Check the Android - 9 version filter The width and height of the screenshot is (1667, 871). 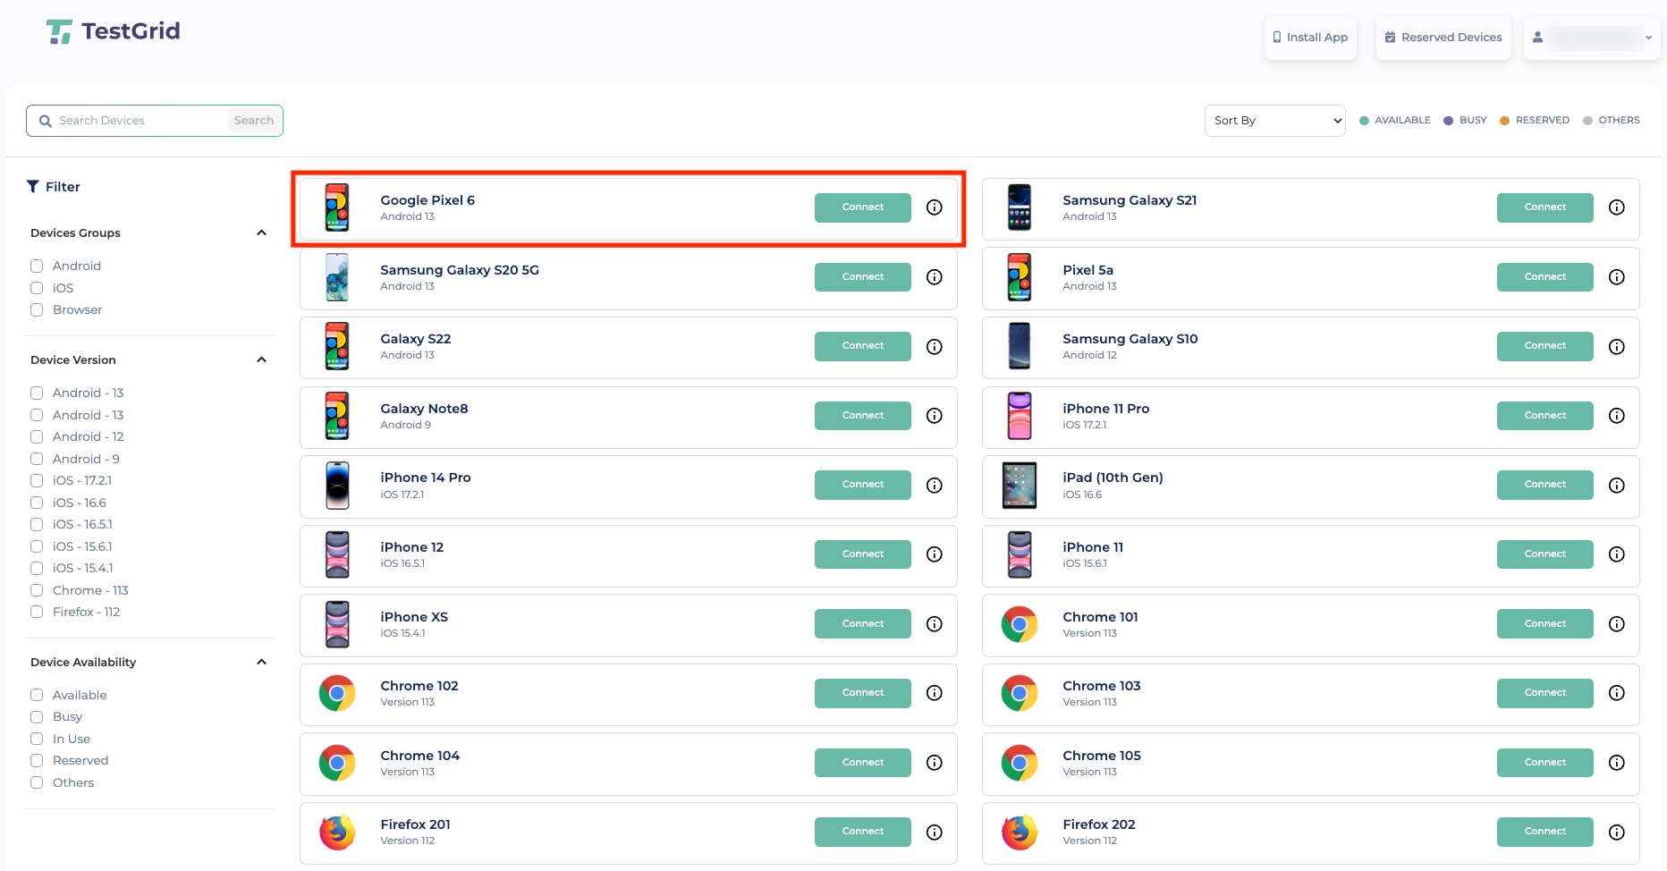pos(37,459)
